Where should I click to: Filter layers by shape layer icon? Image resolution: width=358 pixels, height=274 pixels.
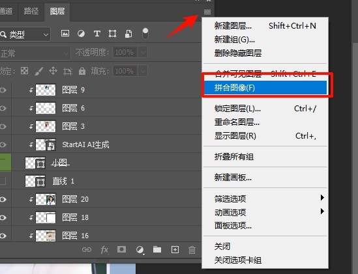tap(112, 34)
